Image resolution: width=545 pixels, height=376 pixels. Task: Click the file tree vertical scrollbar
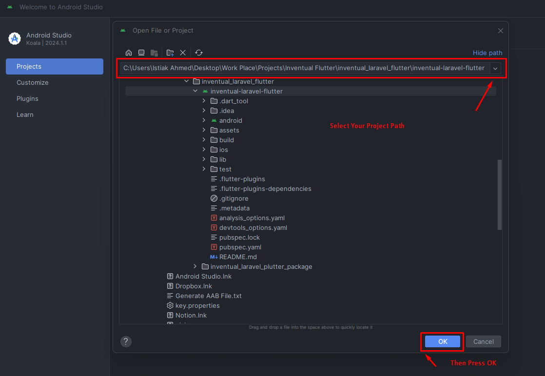(x=499, y=195)
